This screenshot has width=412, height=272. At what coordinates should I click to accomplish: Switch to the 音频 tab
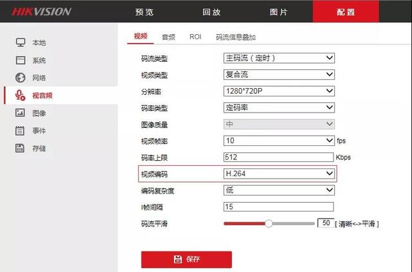click(x=169, y=37)
